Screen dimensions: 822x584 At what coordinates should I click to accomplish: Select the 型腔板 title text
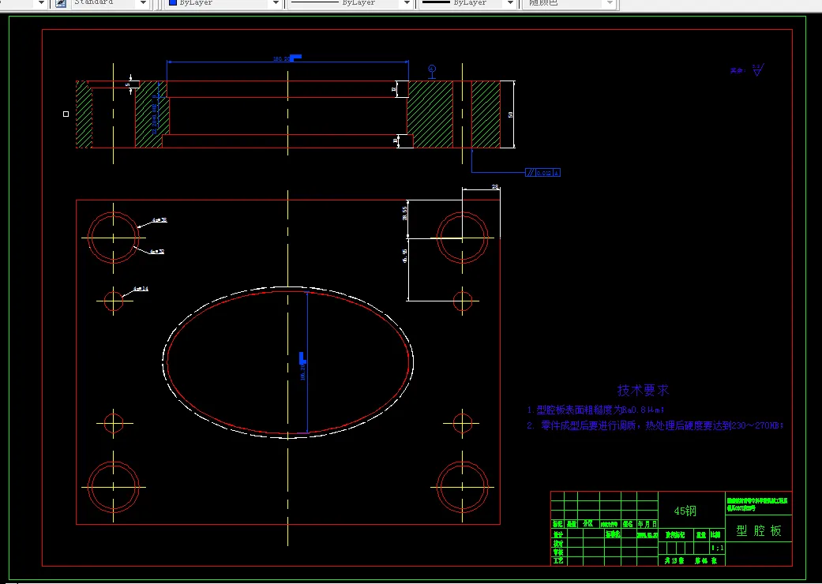[x=759, y=530]
